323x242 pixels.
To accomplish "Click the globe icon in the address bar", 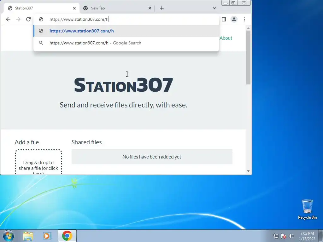I will pos(41,19).
